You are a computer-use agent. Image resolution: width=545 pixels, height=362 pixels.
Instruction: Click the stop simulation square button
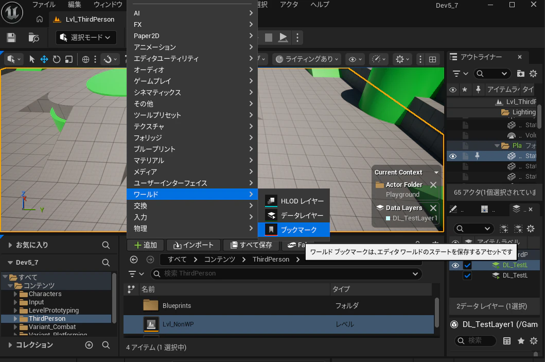(x=268, y=38)
